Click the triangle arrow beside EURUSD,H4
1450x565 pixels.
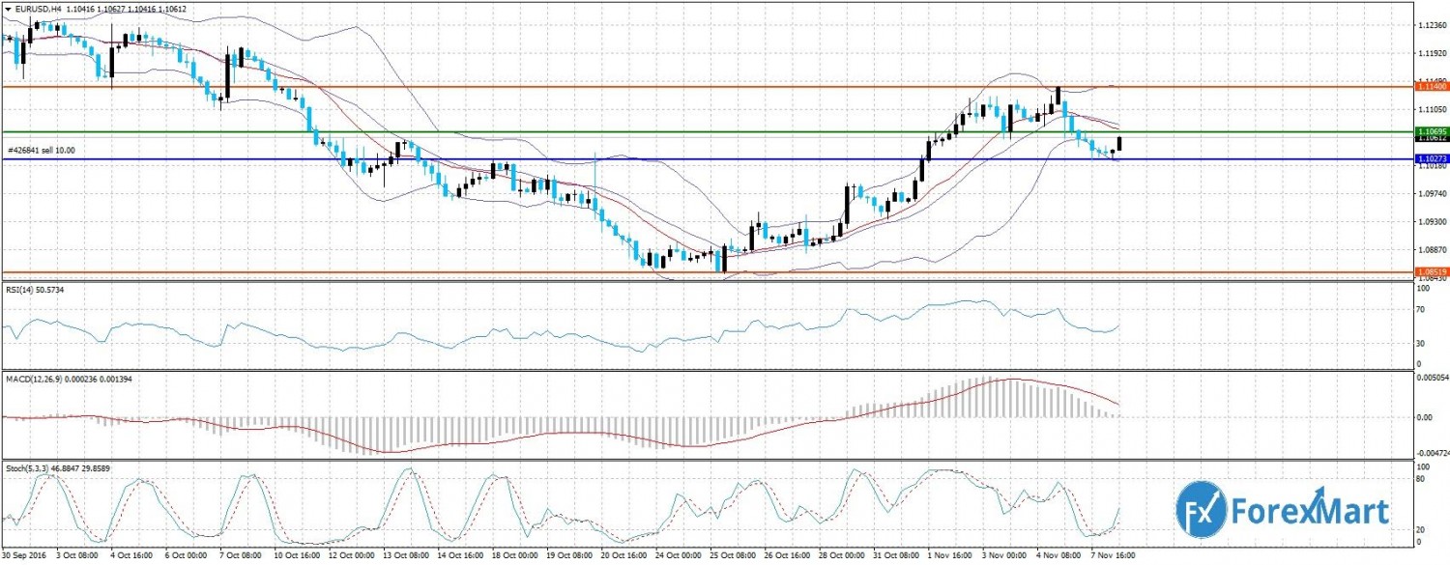7,9
